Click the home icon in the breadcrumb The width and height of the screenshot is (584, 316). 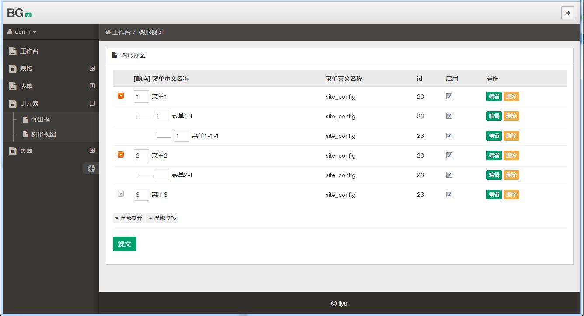(x=108, y=32)
